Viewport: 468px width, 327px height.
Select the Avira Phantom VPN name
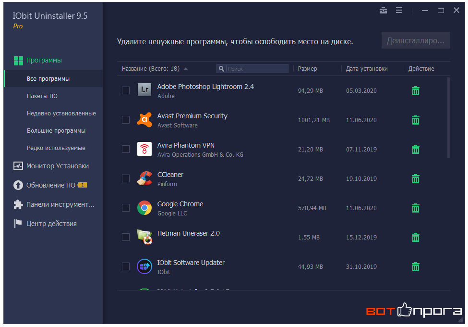(x=186, y=145)
